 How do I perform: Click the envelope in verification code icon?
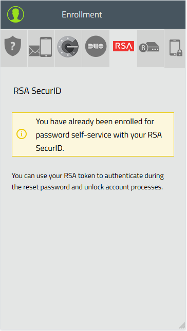point(34,51)
